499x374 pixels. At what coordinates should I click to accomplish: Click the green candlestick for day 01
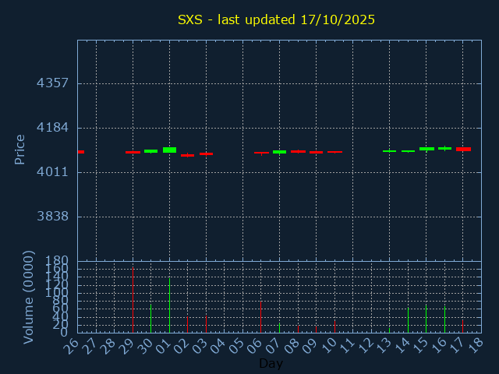(x=169, y=150)
